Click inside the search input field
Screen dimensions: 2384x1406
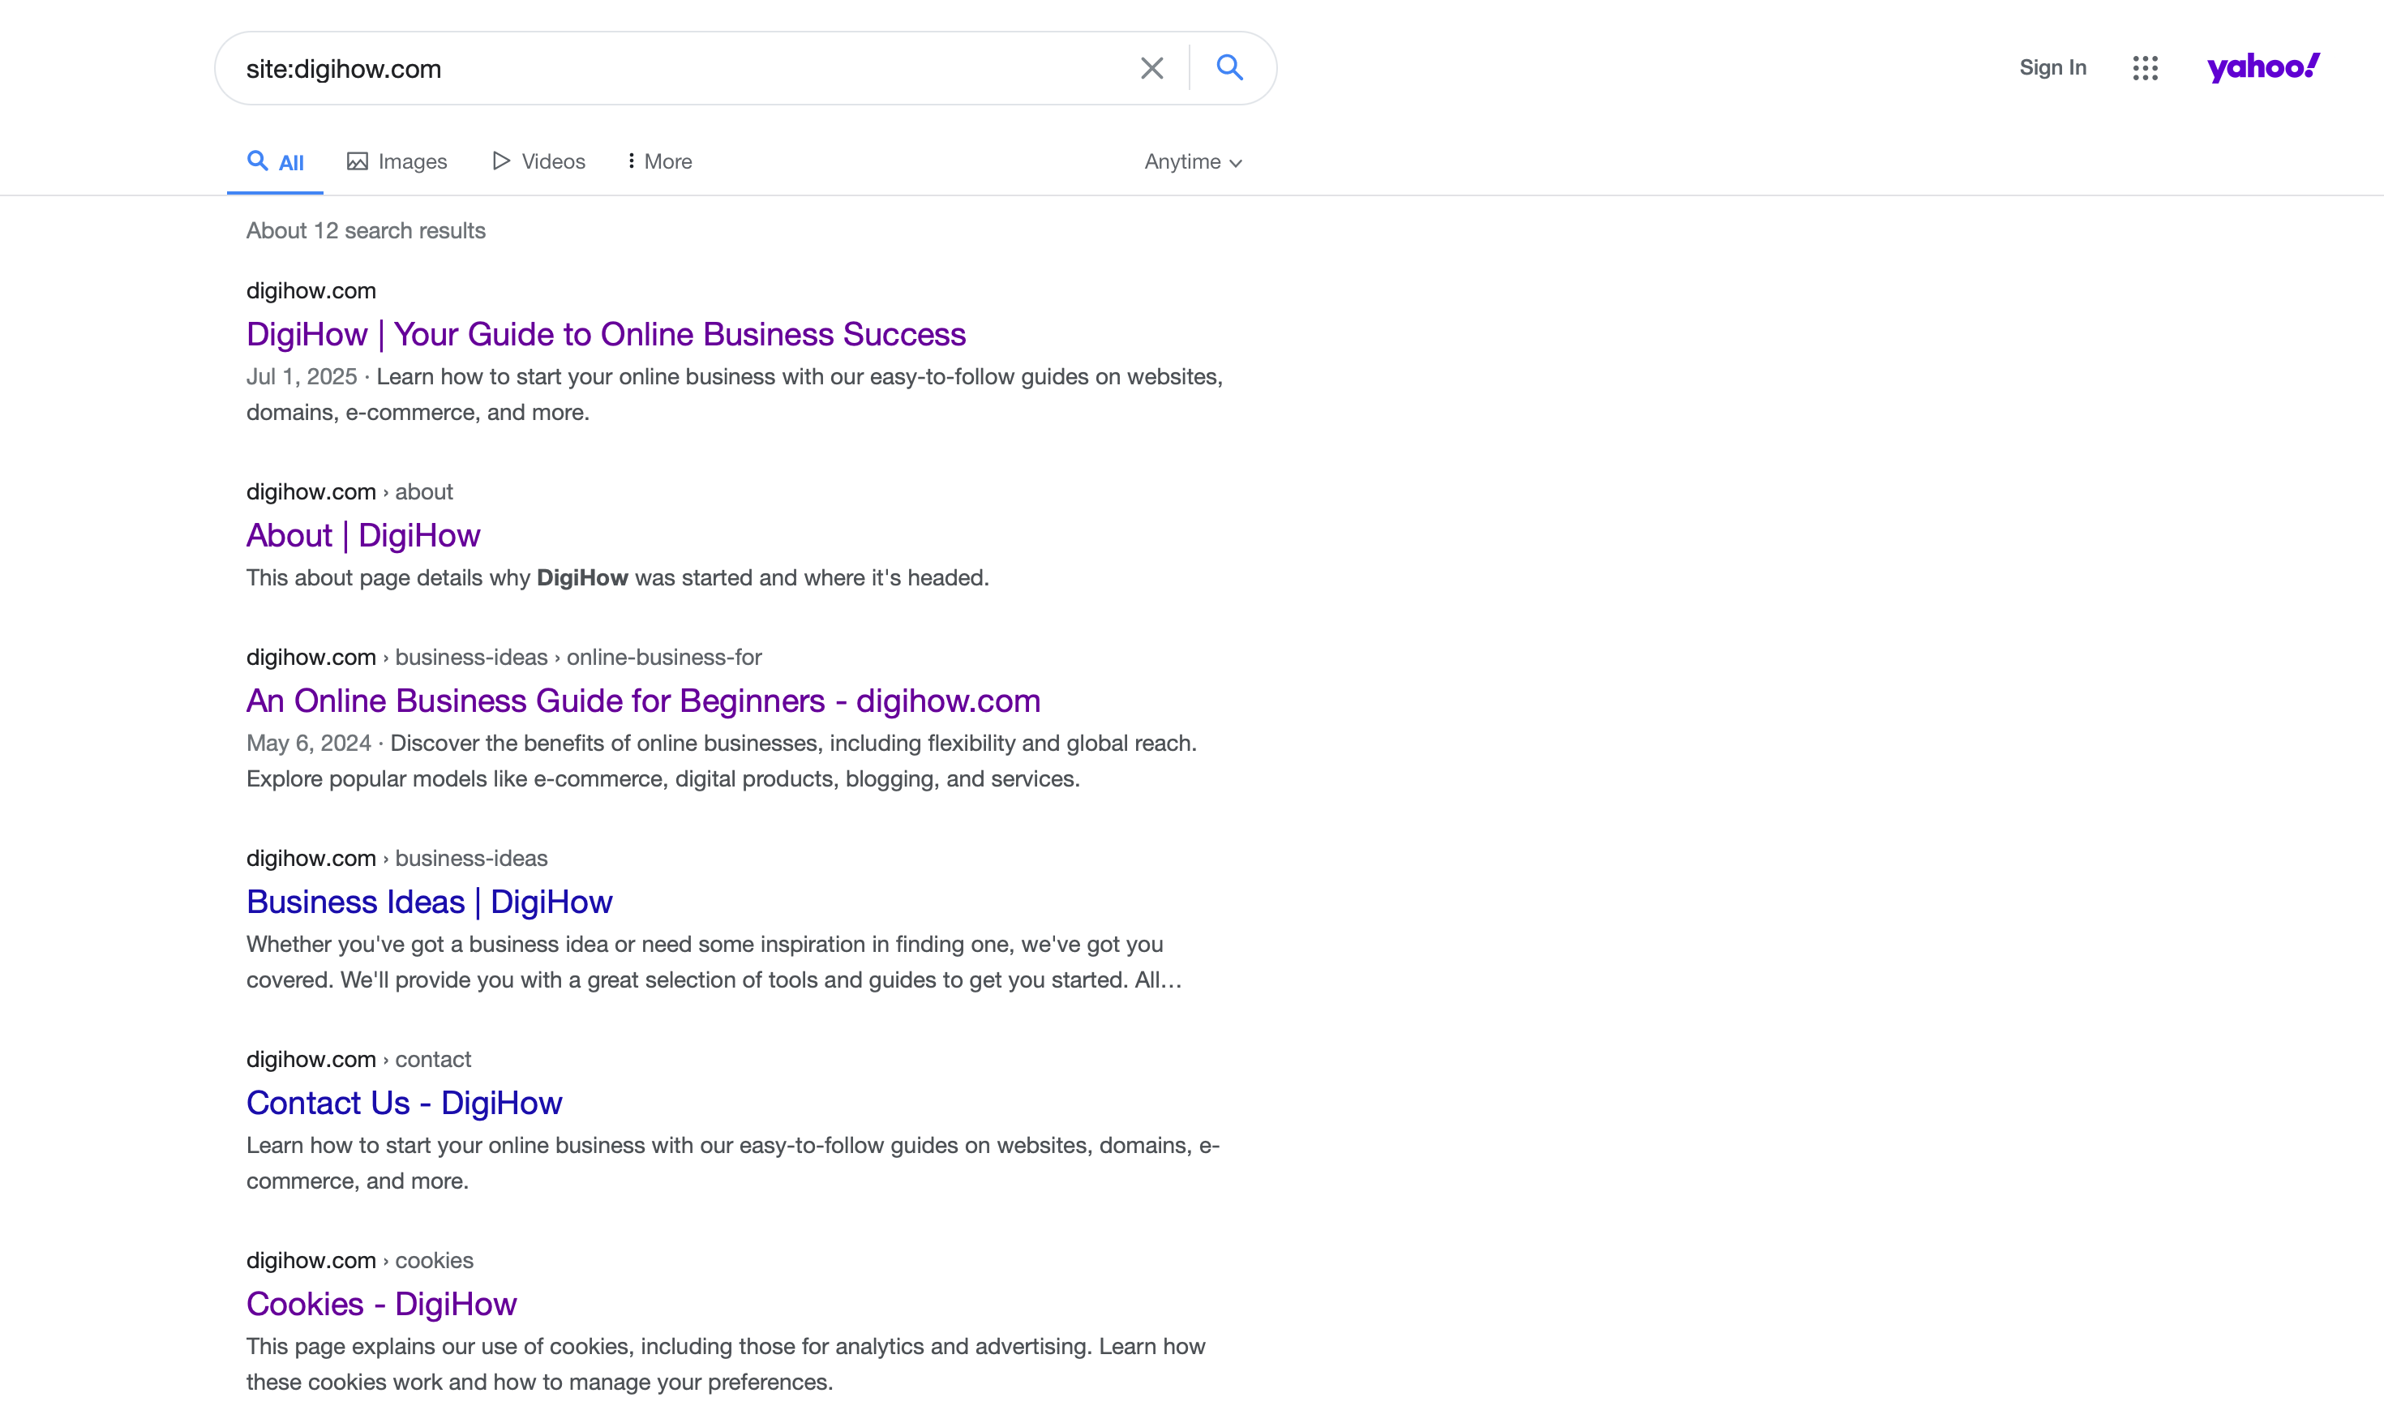point(663,67)
